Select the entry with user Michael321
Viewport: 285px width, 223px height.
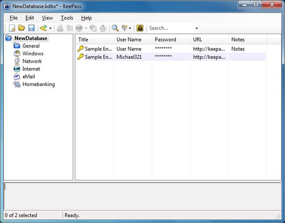point(171,57)
